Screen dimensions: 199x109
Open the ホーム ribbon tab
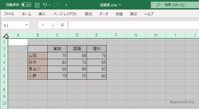[x=27, y=14]
